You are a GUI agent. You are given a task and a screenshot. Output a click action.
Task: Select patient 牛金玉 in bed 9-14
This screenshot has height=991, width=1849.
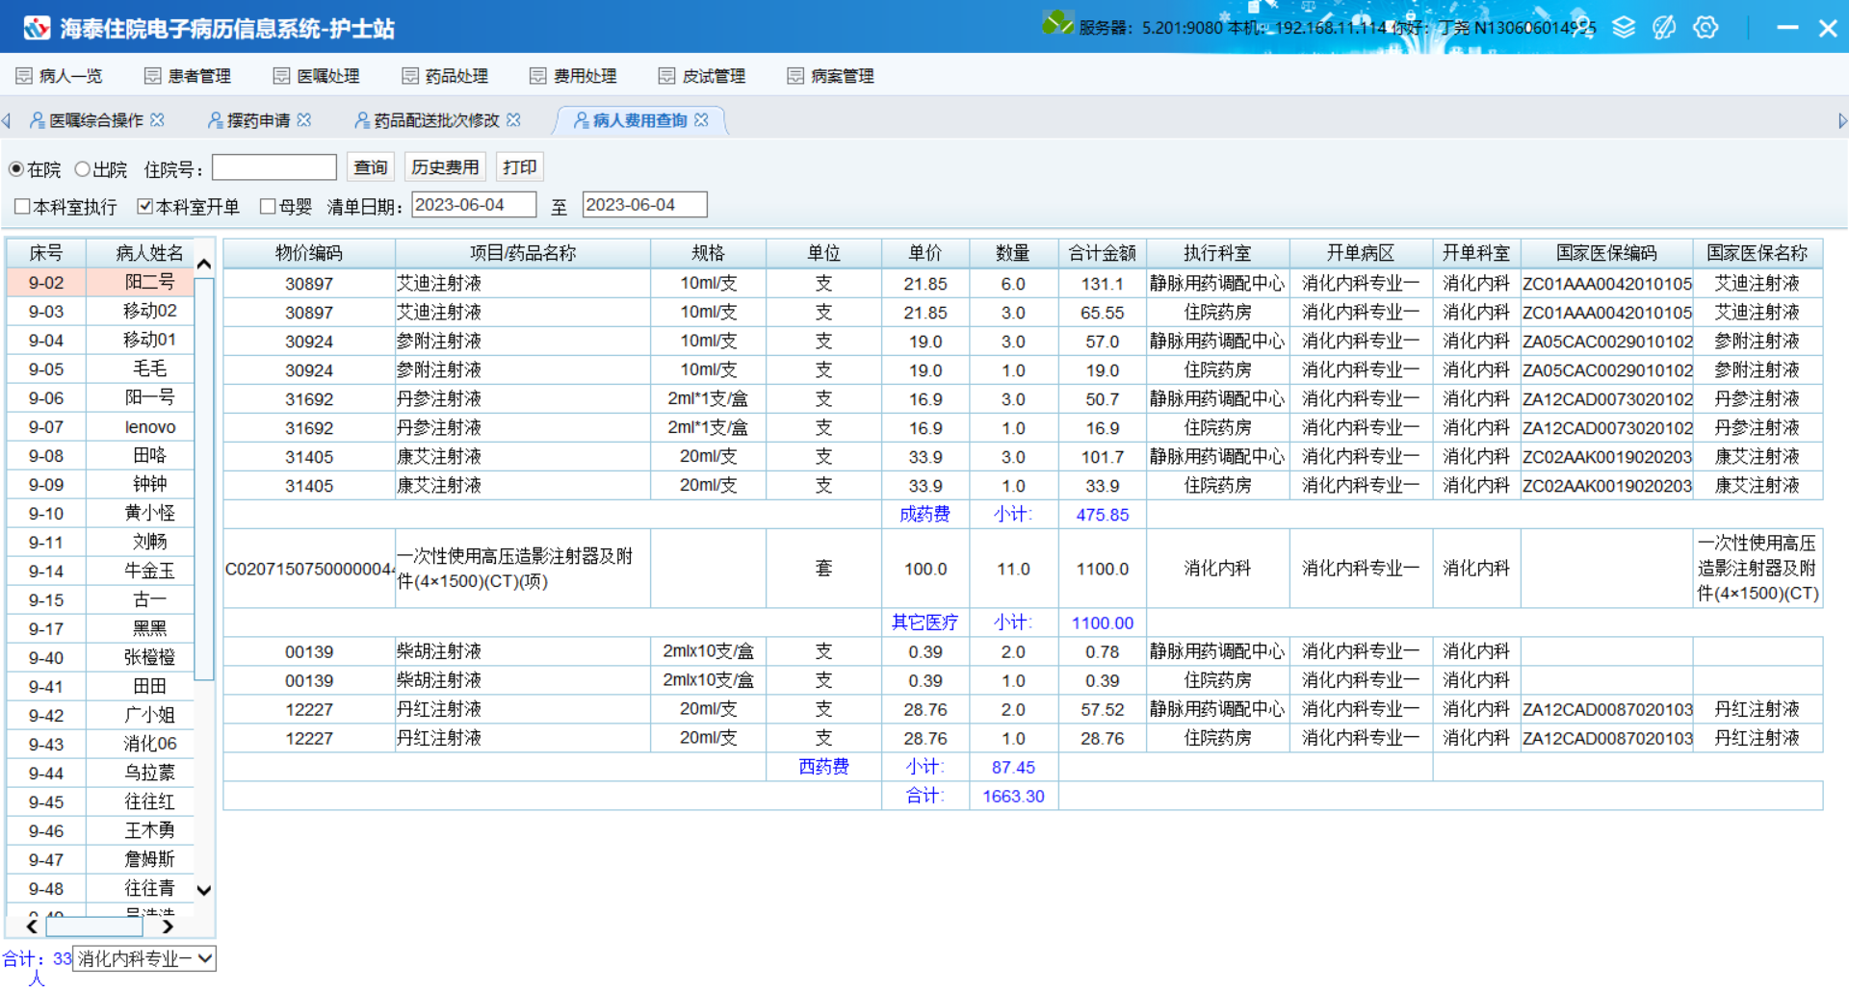[x=100, y=572]
